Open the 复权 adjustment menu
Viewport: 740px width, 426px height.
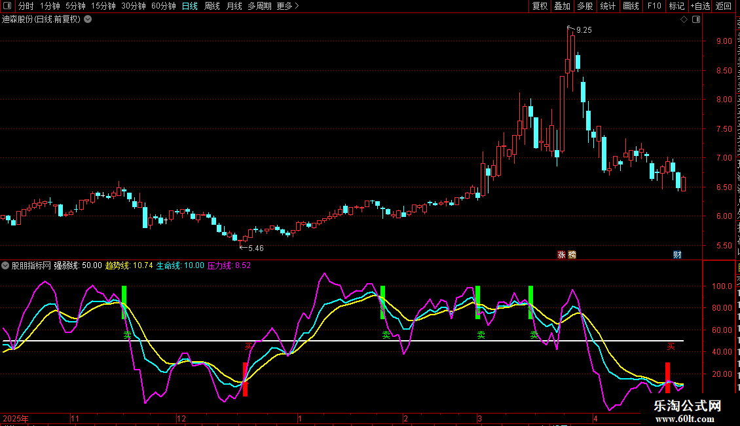540,6
